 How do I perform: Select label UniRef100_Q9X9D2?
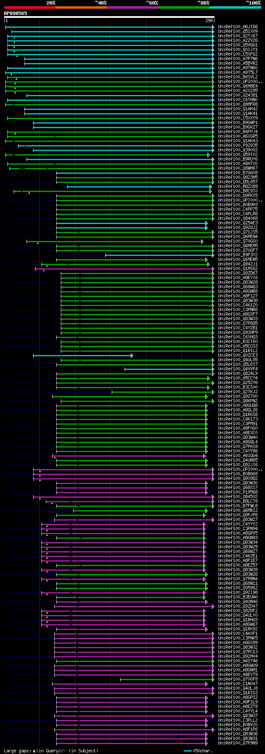click(x=238, y=479)
